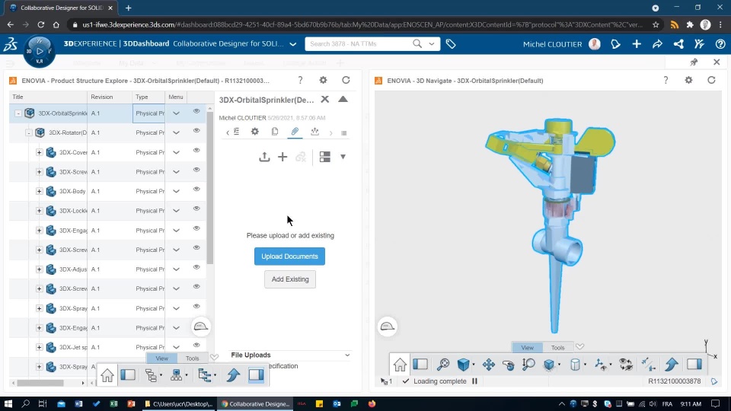Click the Fit All In icon in 3D toolbar
Viewport: 731px width, 411px height.
443,365
